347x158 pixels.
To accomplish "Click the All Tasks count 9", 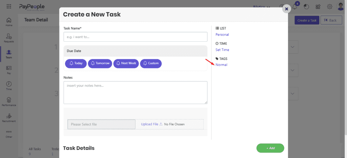I will [x=30, y=154].
